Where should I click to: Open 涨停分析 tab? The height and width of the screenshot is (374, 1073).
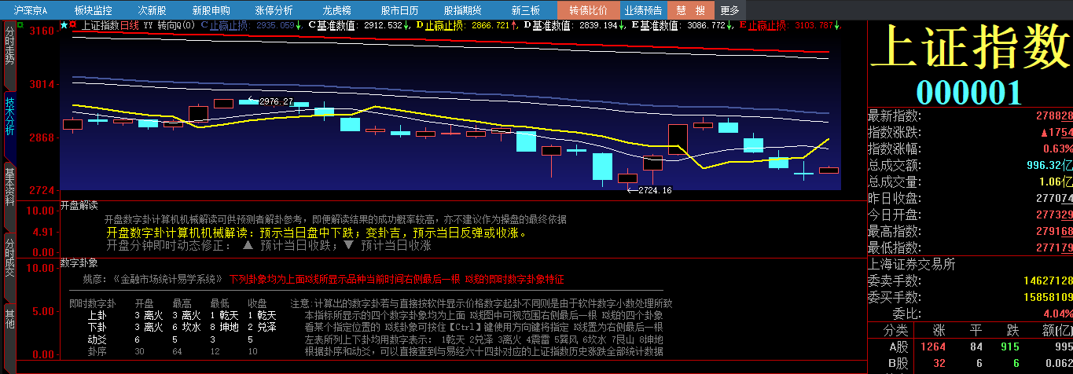(x=274, y=10)
